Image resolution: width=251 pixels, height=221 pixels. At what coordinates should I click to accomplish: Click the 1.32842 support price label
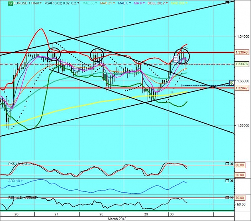[x=242, y=88]
